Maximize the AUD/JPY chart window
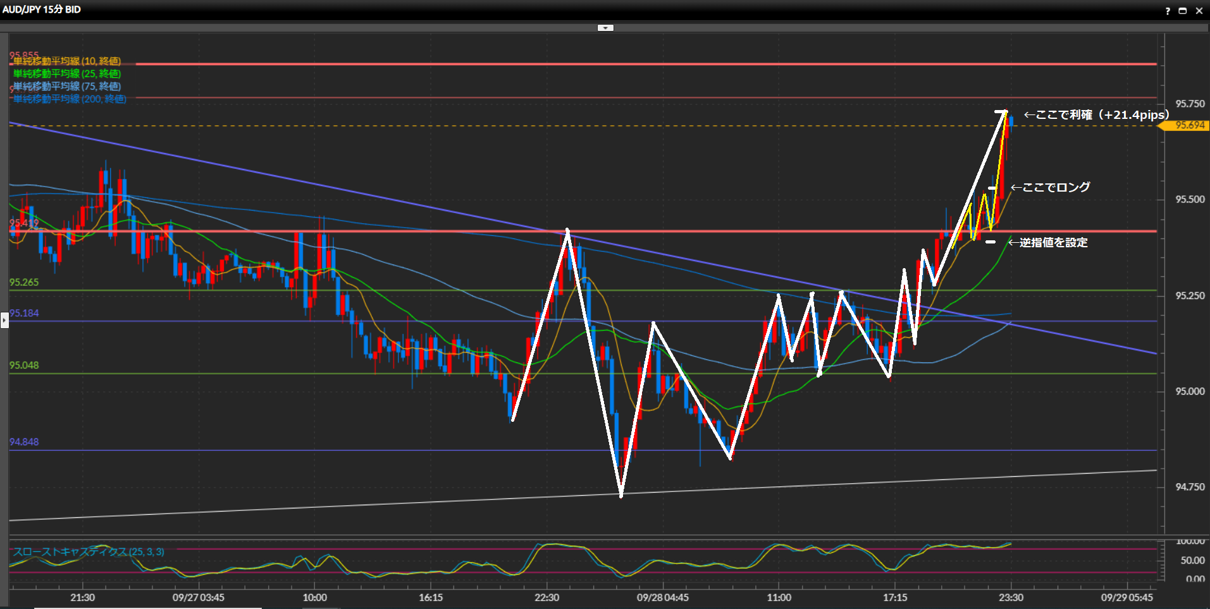 (x=1182, y=11)
